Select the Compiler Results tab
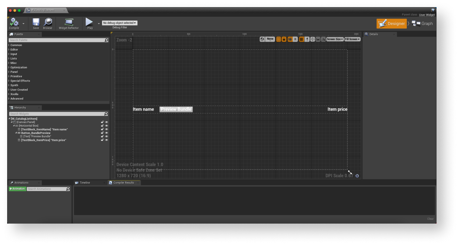The height and width of the screenshot is (245, 458). coord(123,183)
